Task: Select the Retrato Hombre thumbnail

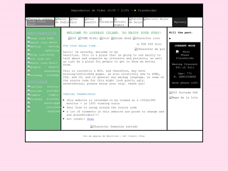Action: click(x=121, y=22)
